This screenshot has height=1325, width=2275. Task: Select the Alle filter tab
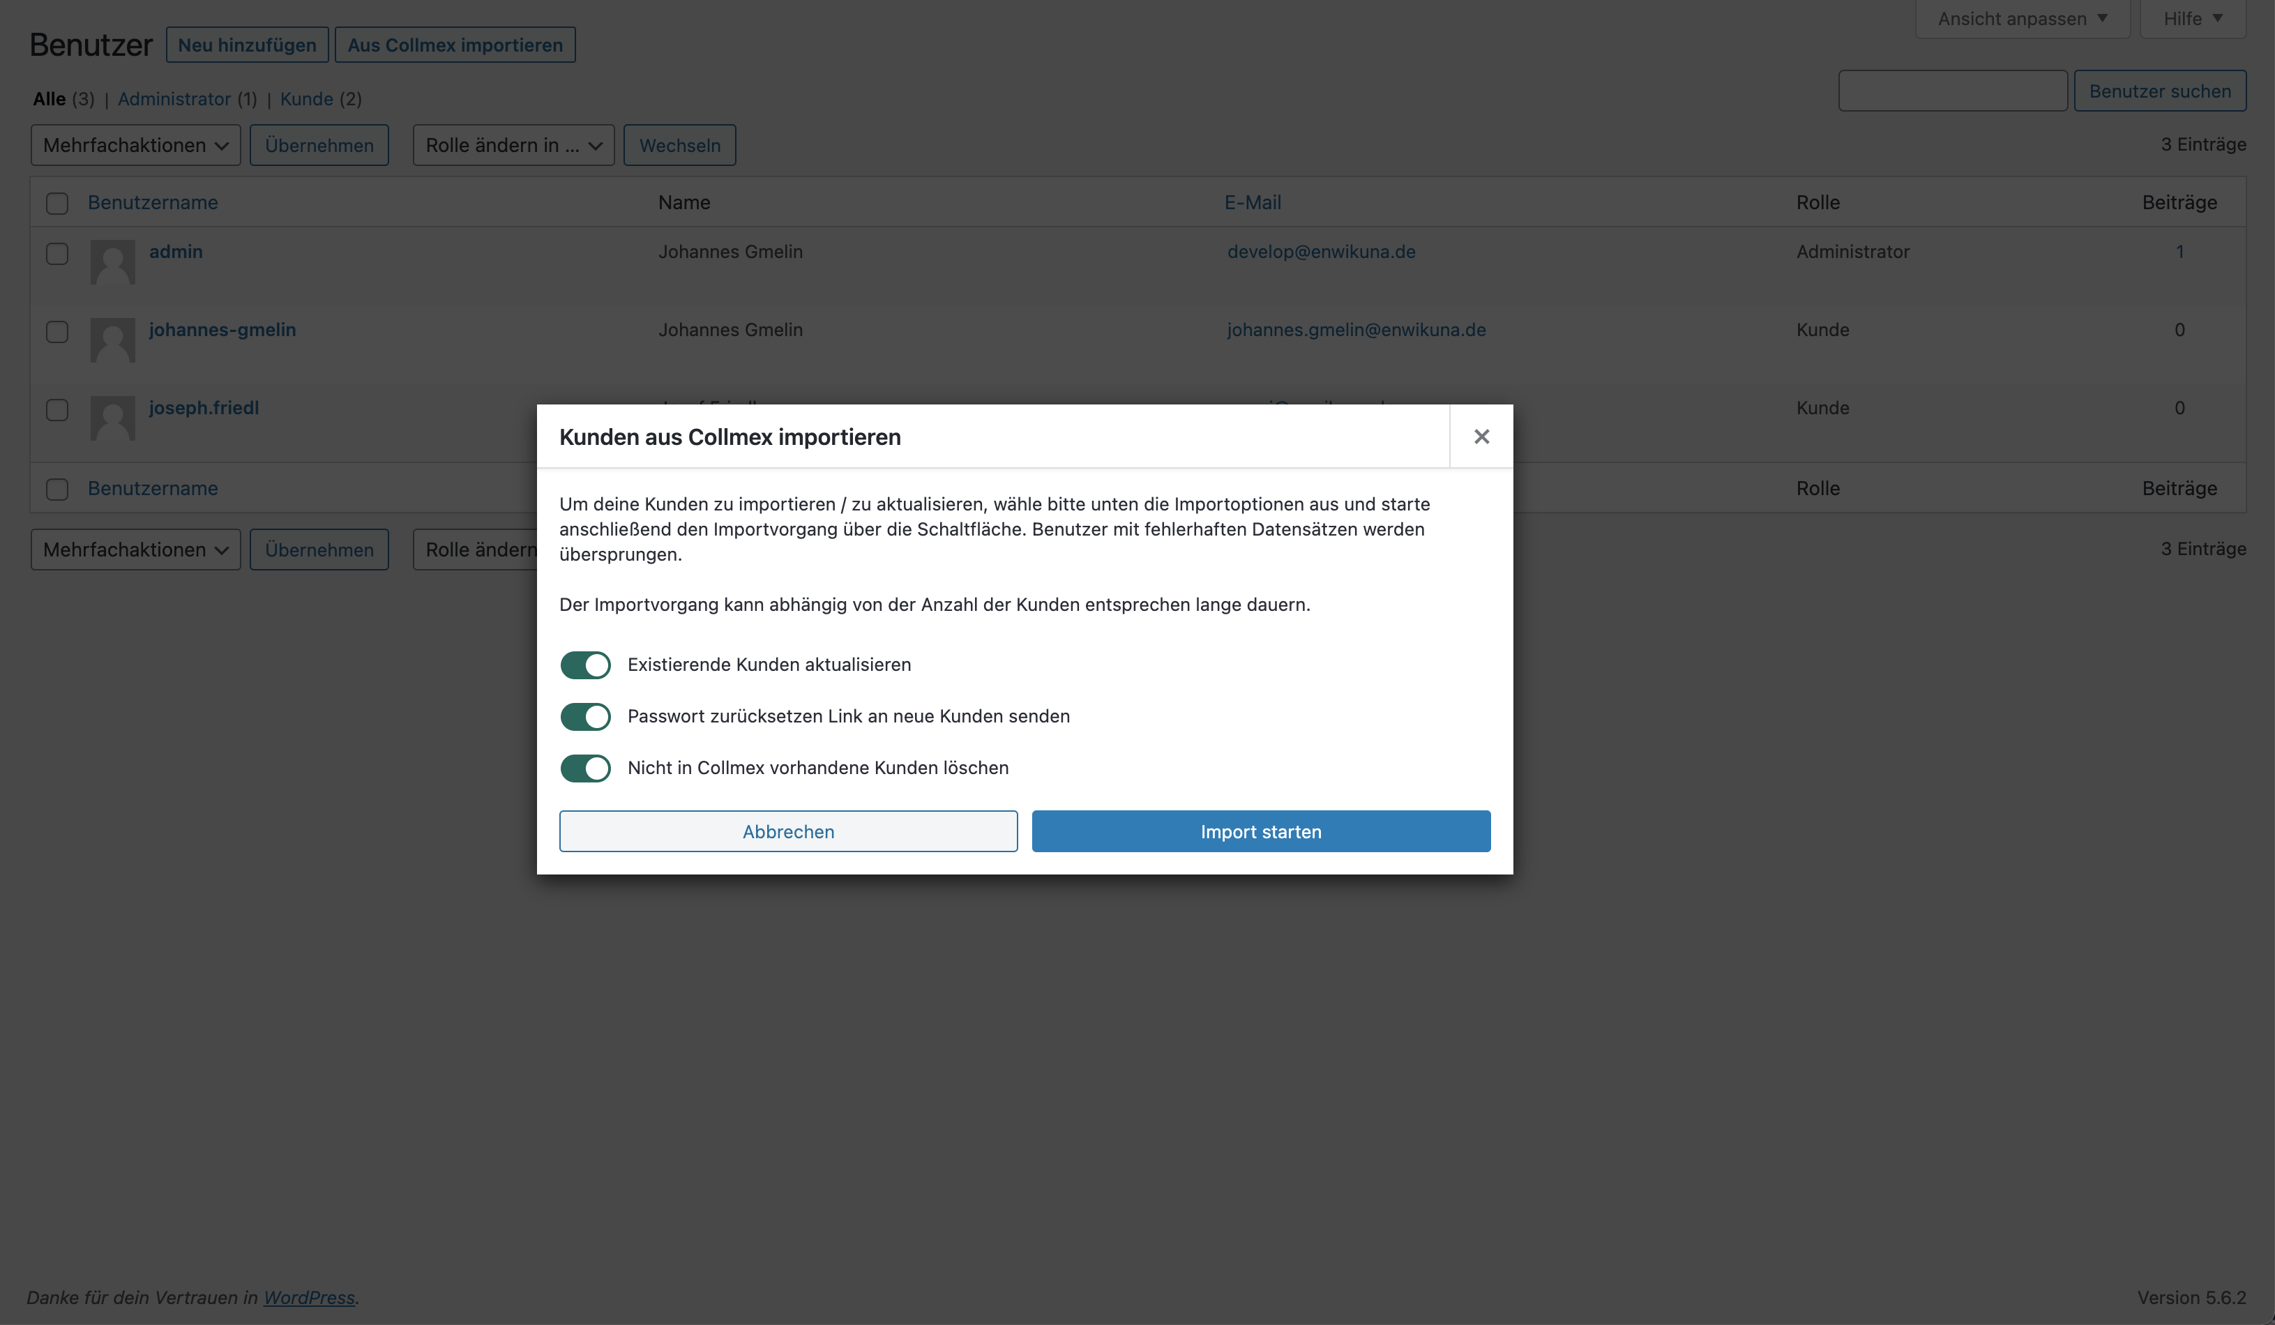click(x=50, y=99)
